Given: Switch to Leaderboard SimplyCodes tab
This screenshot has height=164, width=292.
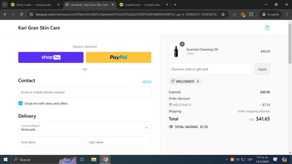Looking at the screenshot, I should (142, 5).
